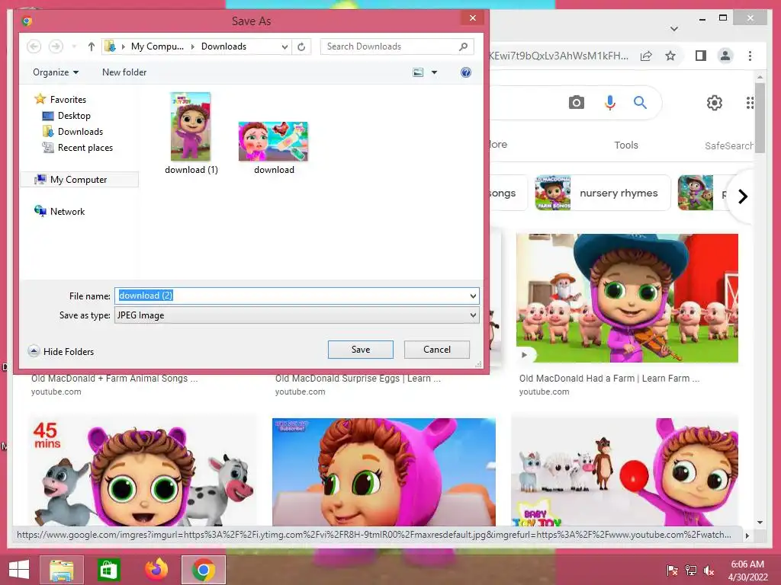Click the Action Center flag tray icon
This screenshot has height=585, width=781.
click(673, 570)
